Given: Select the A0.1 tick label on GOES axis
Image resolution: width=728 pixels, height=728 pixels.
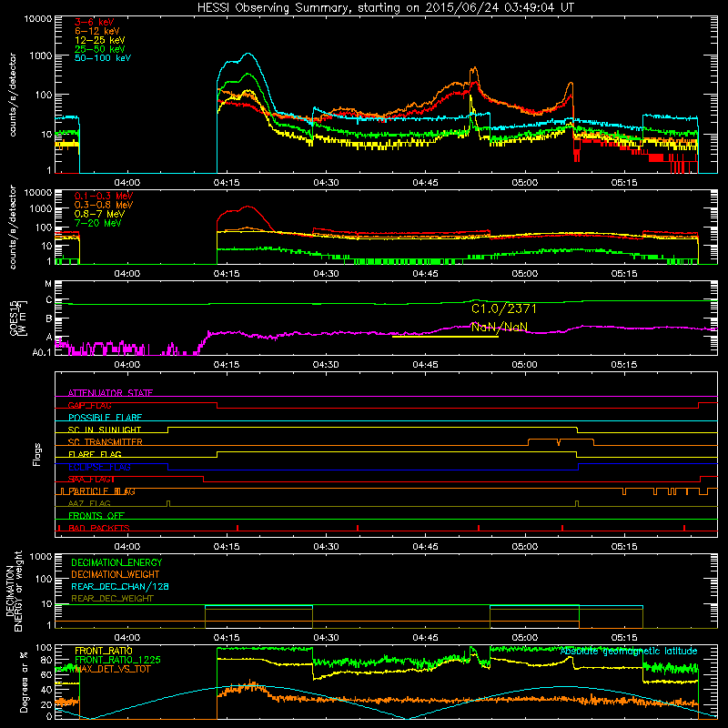Looking at the screenshot, I should [41, 352].
